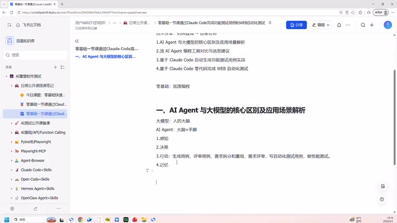Expand the Agent-Browser node

coord(11,160)
